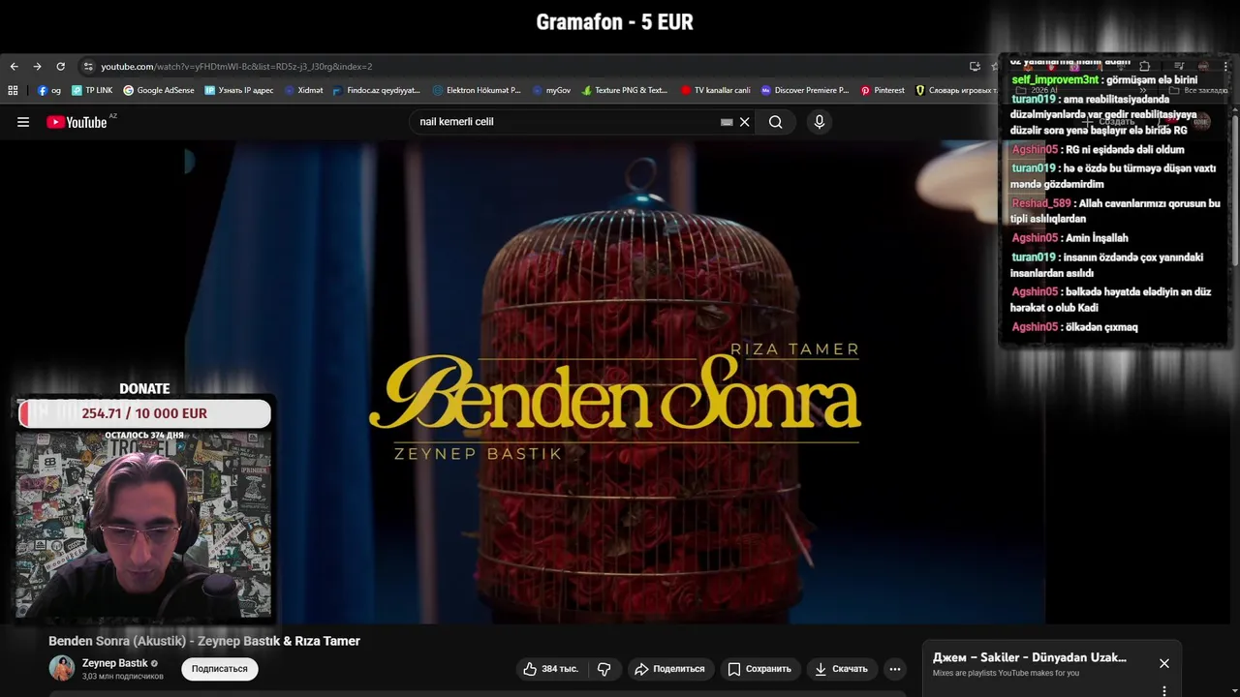Image resolution: width=1240 pixels, height=697 pixels.
Task: Click the 'Gramafon - 5 EUR' header text
Action: point(615,22)
